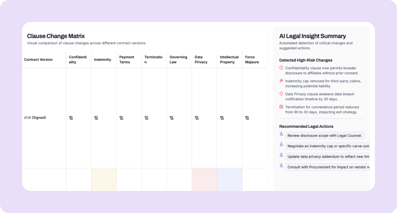Click the Indemnity column header
The width and height of the screenshot is (397, 213).
click(x=103, y=59)
